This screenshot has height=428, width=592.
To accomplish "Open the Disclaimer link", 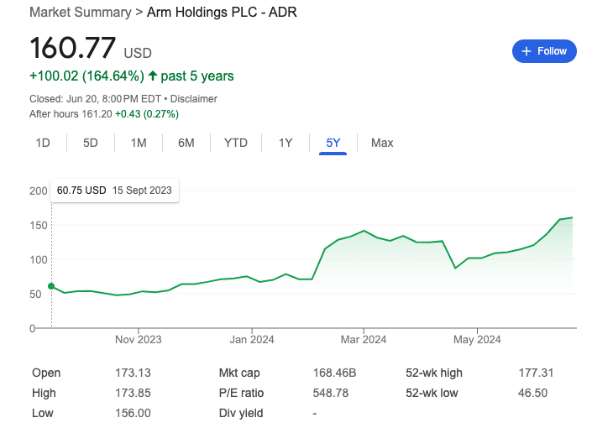I will click(194, 99).
